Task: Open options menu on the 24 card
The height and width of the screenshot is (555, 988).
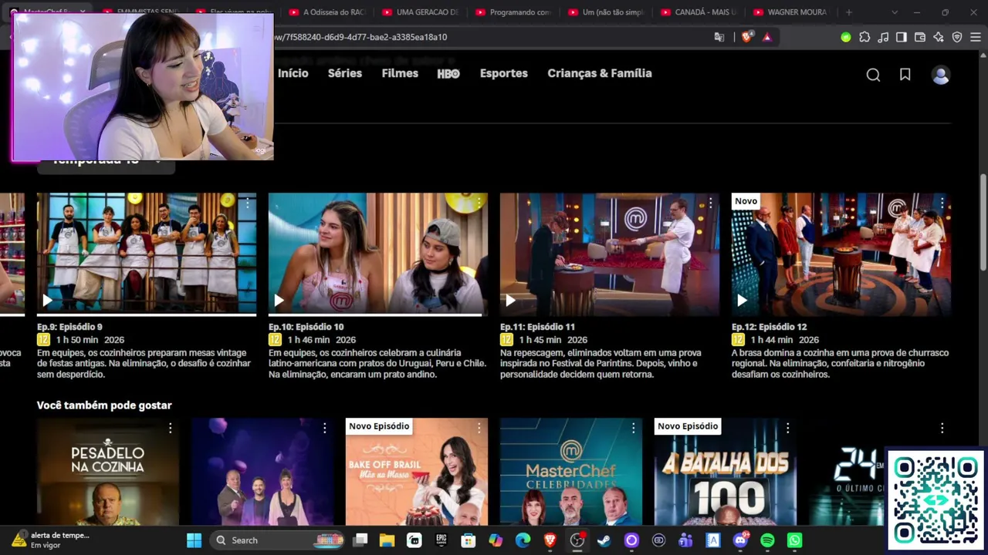Action: pyautogui.click(x=942, y=428)
